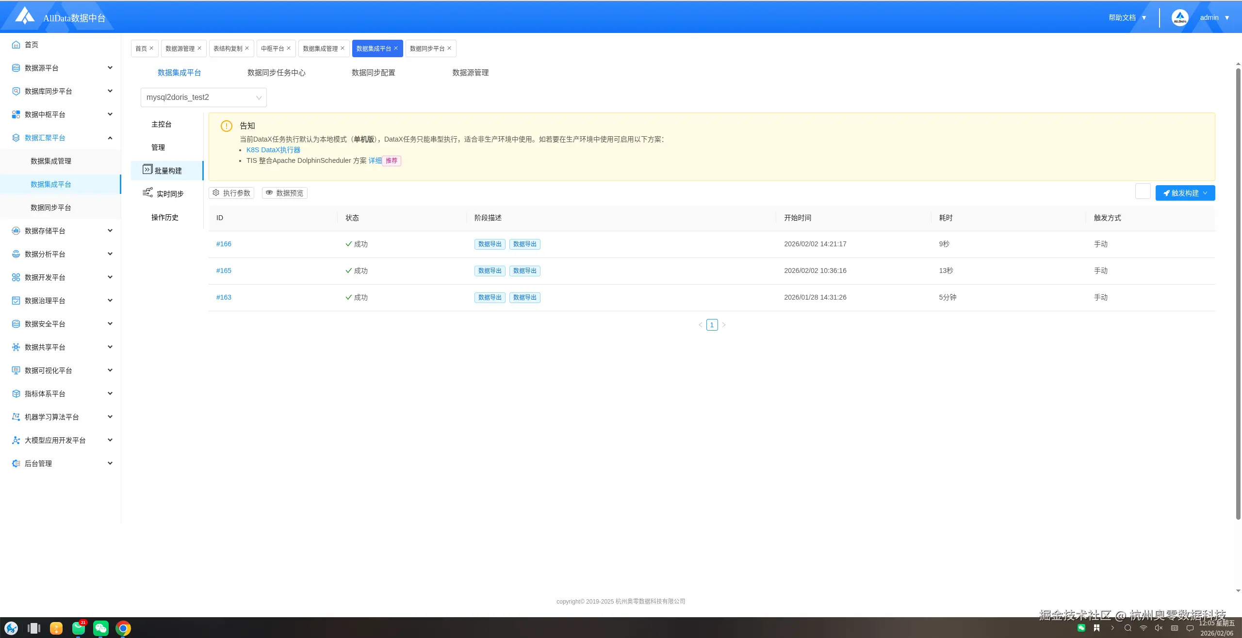Launch Chrome from the taskbar
Image resolution: width=1242 pixels, height=638 pixels.
tap(123, 628)
